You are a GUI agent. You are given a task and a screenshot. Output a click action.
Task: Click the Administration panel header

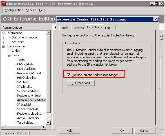26,27
